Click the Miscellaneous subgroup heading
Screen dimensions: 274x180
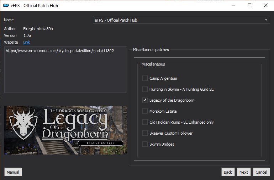click(153, 64)
